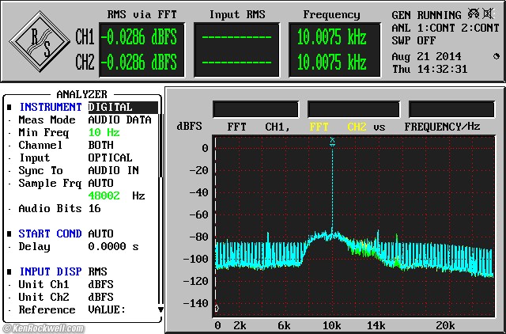Open the Meas Mode AUDIO DATA selection
The image size is (506, 334).
[119, 120]
